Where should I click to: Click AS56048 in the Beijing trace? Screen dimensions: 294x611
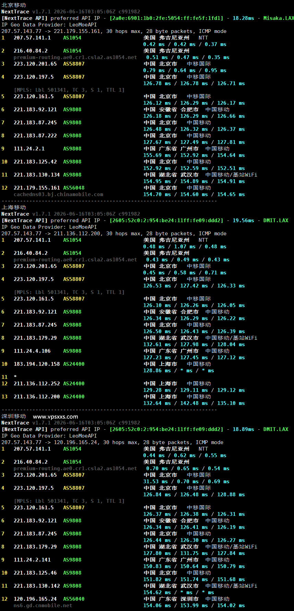(74, 188)
